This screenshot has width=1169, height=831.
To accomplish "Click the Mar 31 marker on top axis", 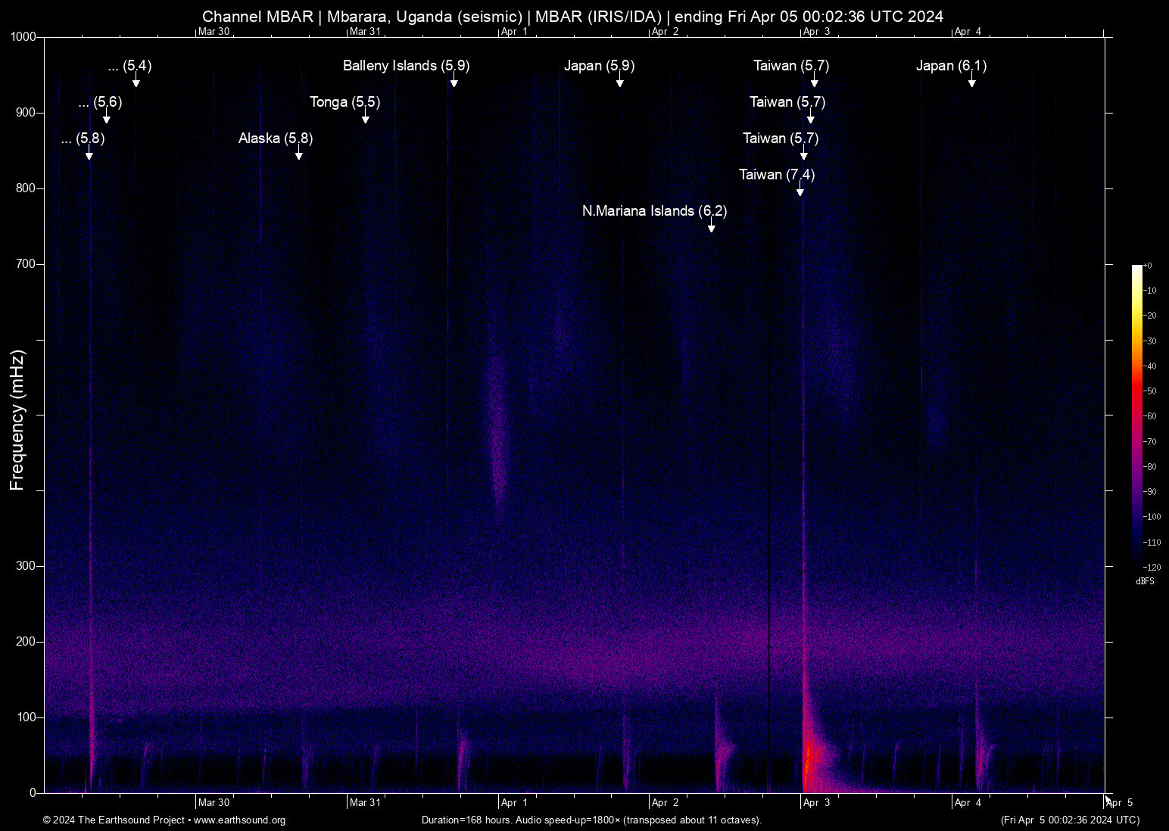I will [365, 32].
